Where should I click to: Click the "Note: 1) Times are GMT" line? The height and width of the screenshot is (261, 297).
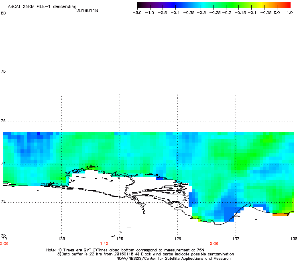125,250
